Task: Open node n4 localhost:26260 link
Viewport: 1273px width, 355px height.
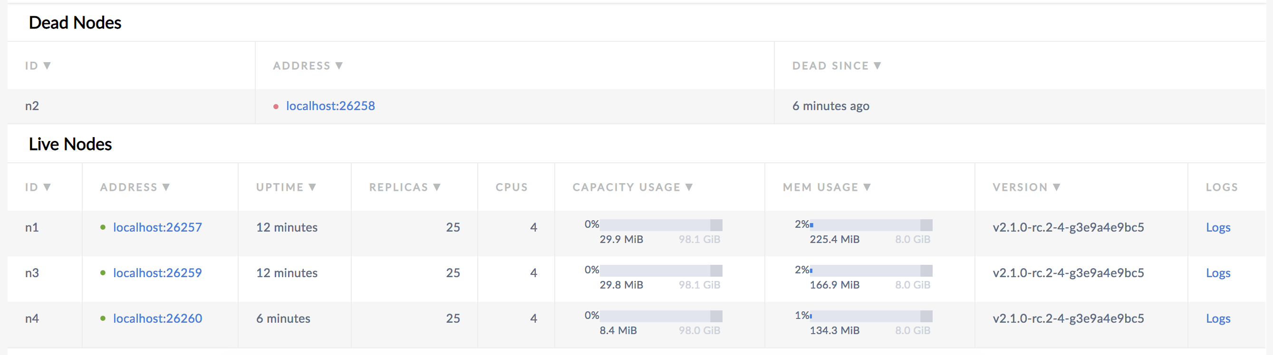Action: click(157, 318)
